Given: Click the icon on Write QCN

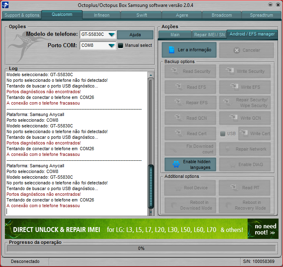Looking at the screenshot, I should tap(233, 118).
